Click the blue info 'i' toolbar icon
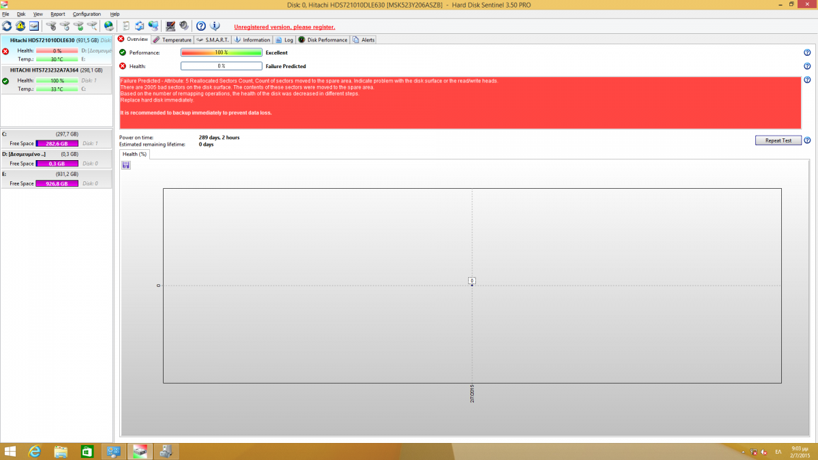This screenshot has height=460, width=818. (215, 26)
